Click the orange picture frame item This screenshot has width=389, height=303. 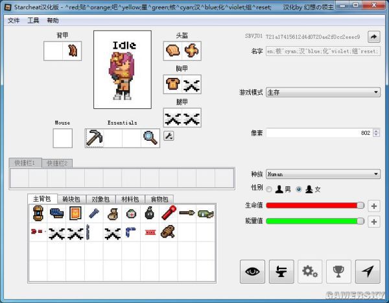75,213
